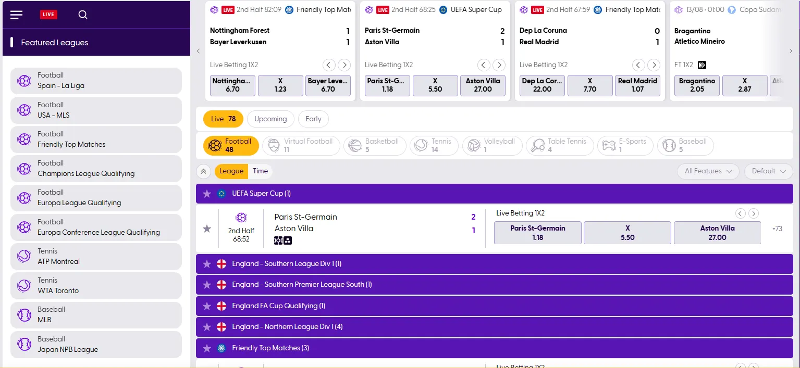
Task: Open Football Europa Conference League Qualifying
Action: [96, 227]
